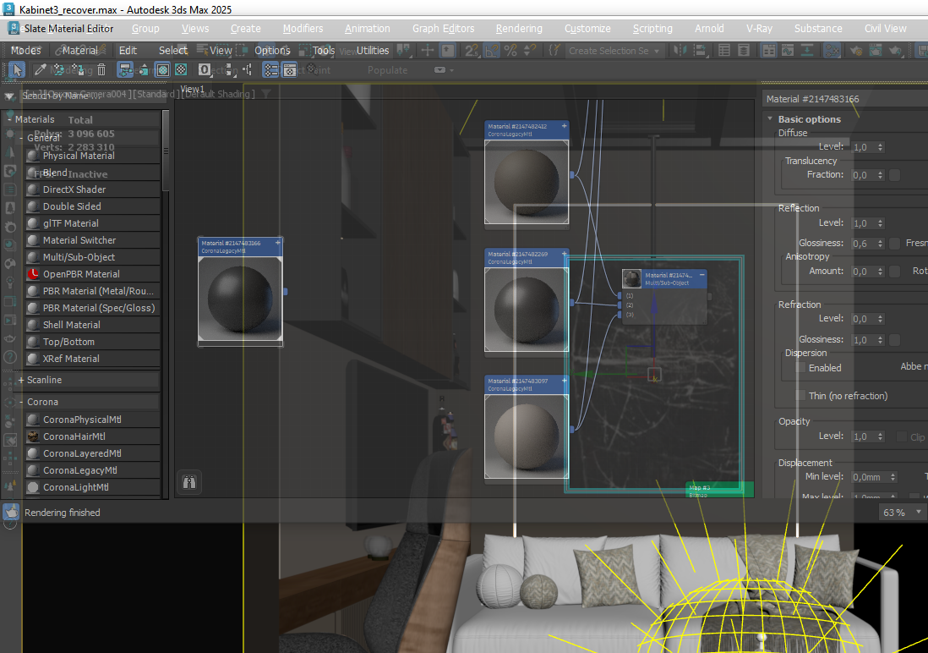Select Multi/Sub-Object material entry

click(92, 257)
